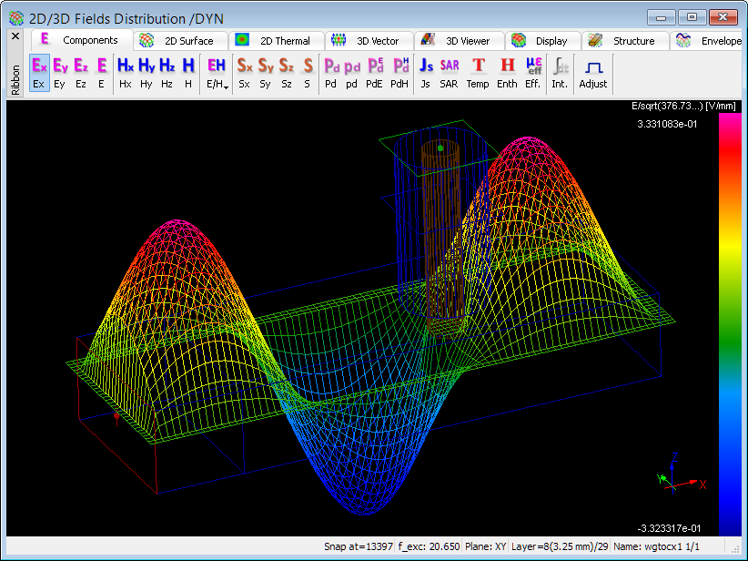This screenshot has height=561, width=748.
Task: Click the Int. integration button
Action: (560, 73)
